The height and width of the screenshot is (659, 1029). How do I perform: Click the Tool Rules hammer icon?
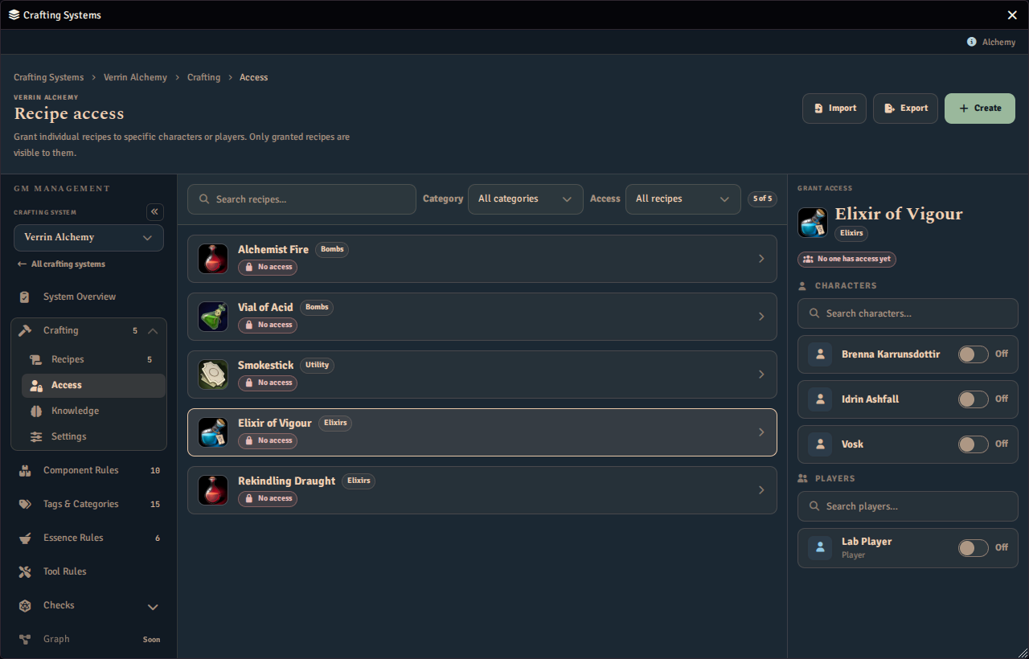[x=25, y=572]
